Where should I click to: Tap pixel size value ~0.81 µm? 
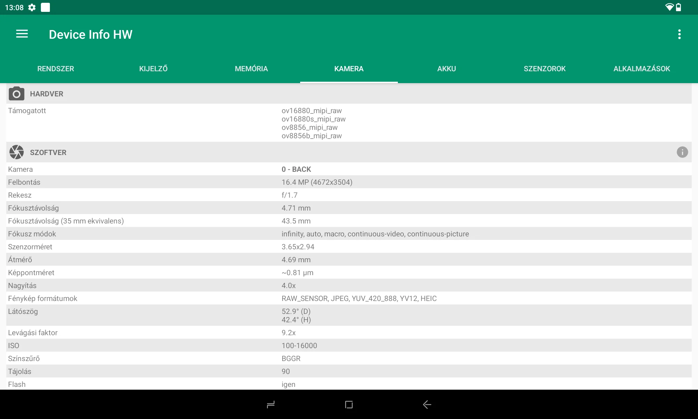pyautogui.click(x=297, y=273)
